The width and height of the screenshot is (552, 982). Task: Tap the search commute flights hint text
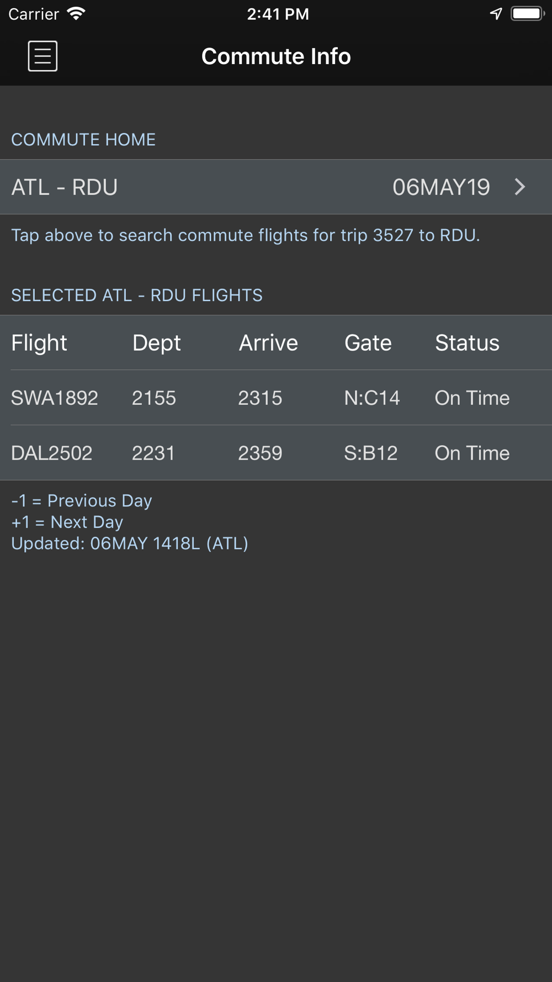click(x=246, y=235)
